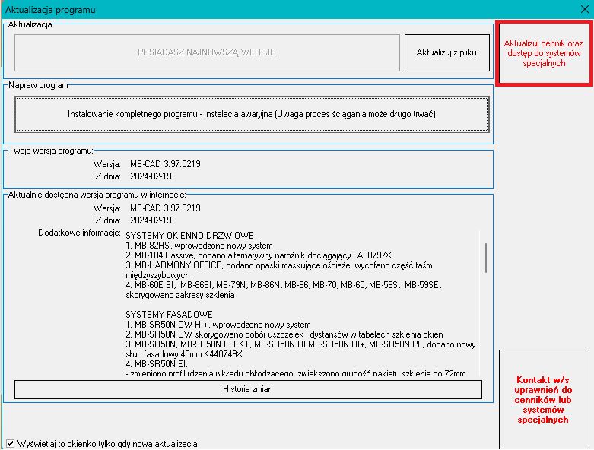Close the Aktualizacja programu window
Image resolution: width=594 pixels, height=450 pixels.
[583, 9]
